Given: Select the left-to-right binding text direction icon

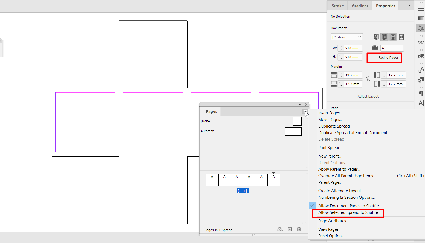Looking at the screenshot, I should point(376,37).
